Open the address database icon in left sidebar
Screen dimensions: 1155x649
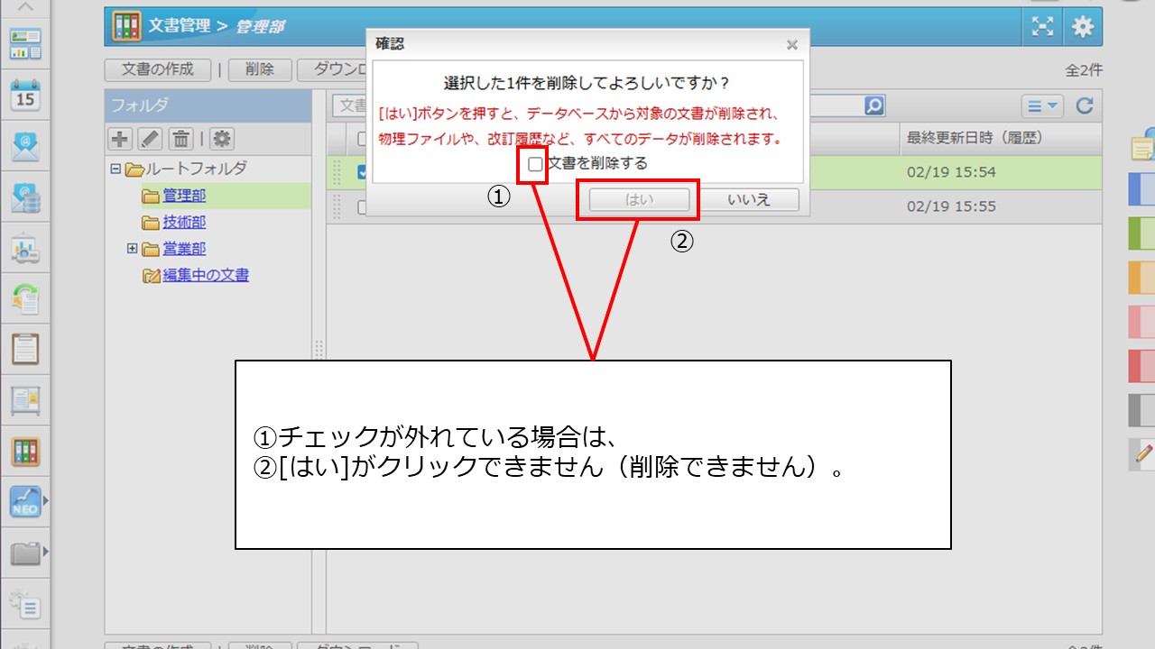point(25,198)
